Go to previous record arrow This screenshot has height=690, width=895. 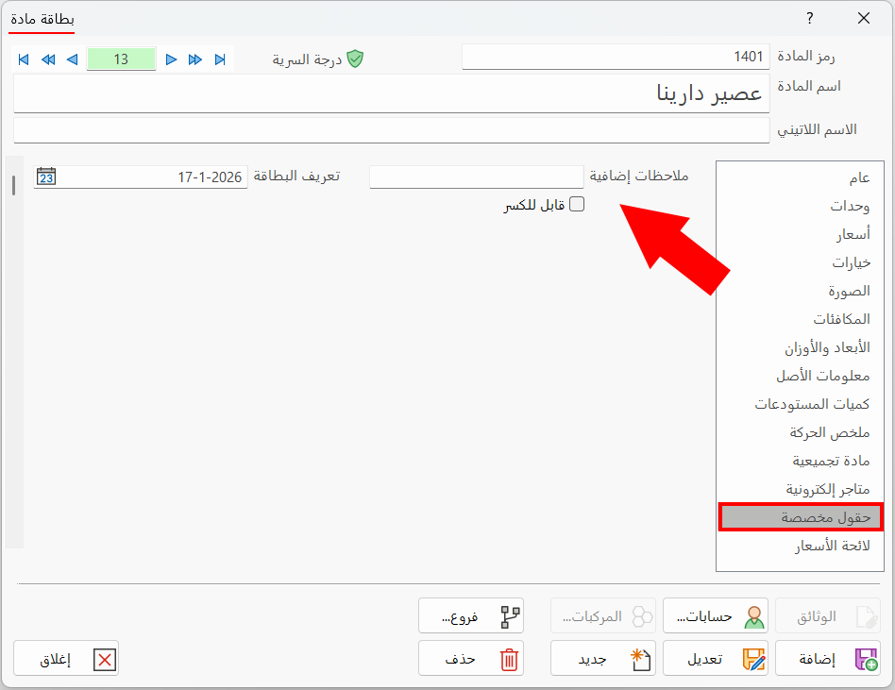click(x=73, y=59)
